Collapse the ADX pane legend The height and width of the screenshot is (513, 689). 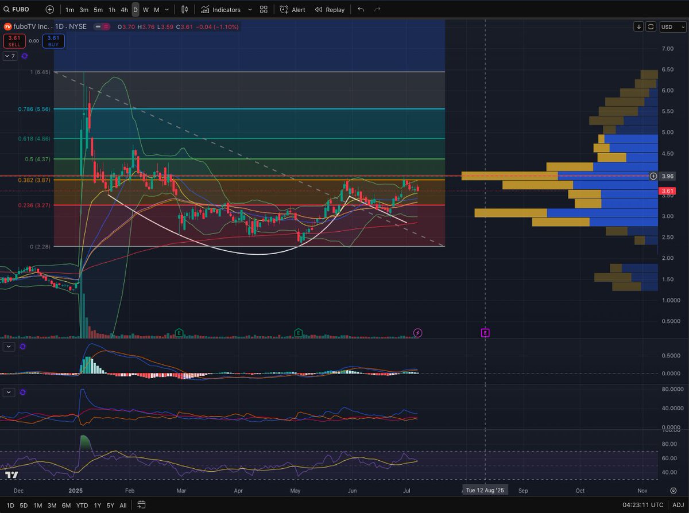(x=9, y=392)
